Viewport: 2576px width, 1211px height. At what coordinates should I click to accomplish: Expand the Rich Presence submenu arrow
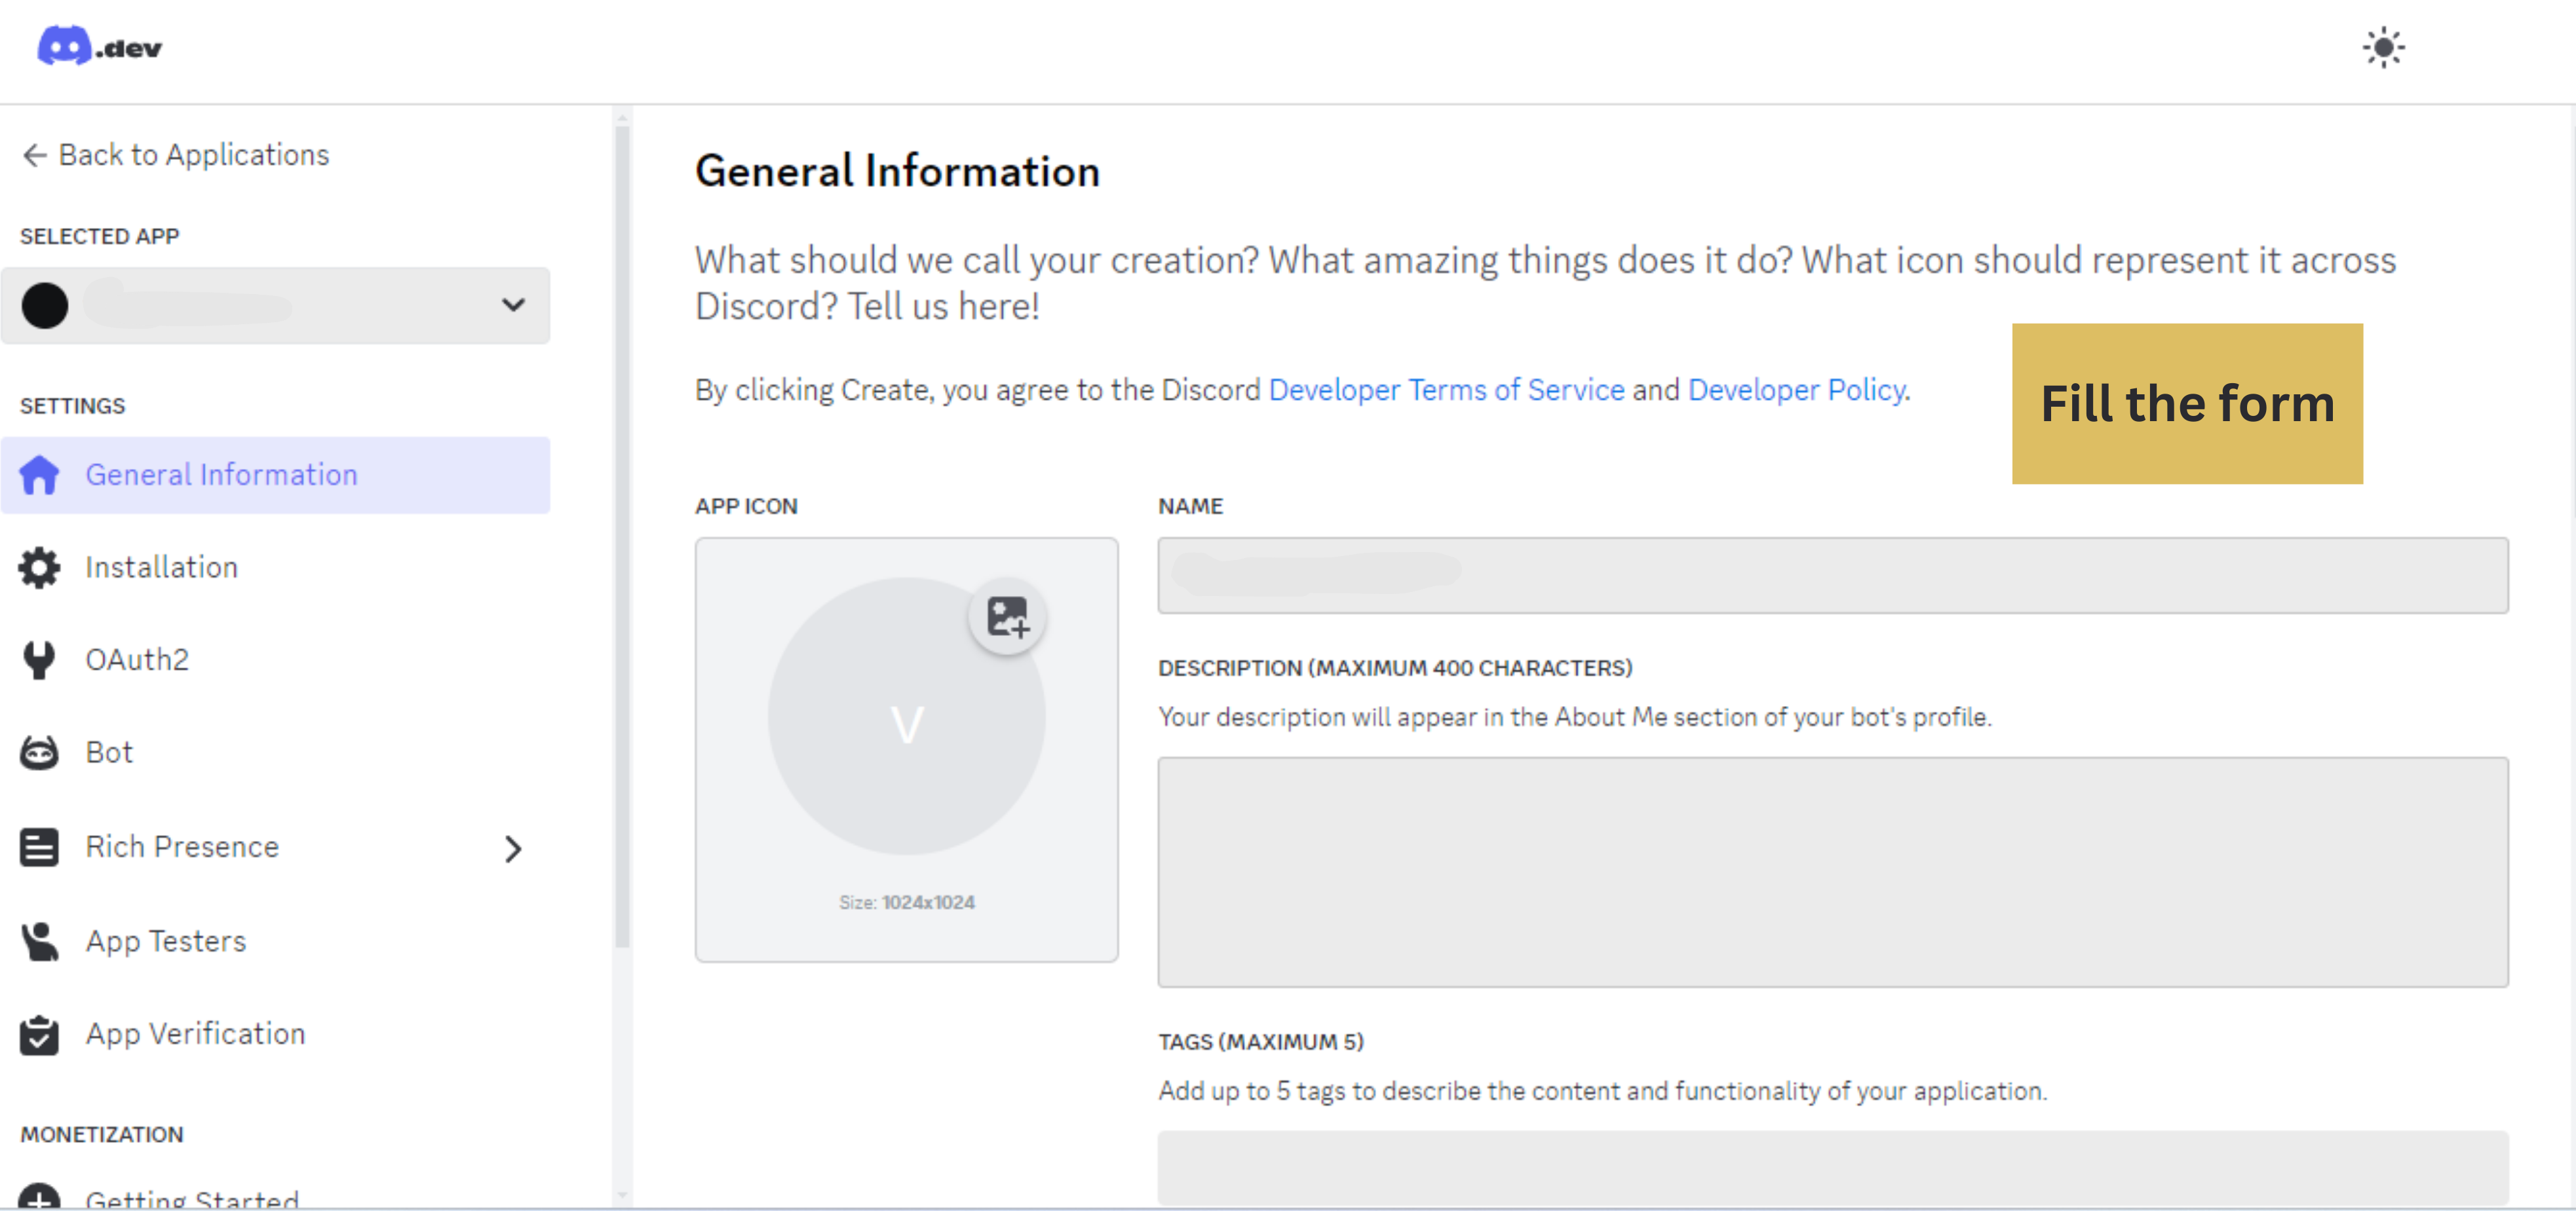[x=513, y=848]
